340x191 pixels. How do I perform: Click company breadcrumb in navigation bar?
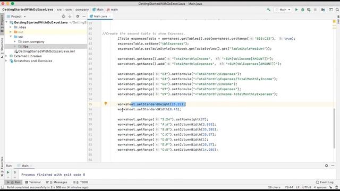click(82, 10)
